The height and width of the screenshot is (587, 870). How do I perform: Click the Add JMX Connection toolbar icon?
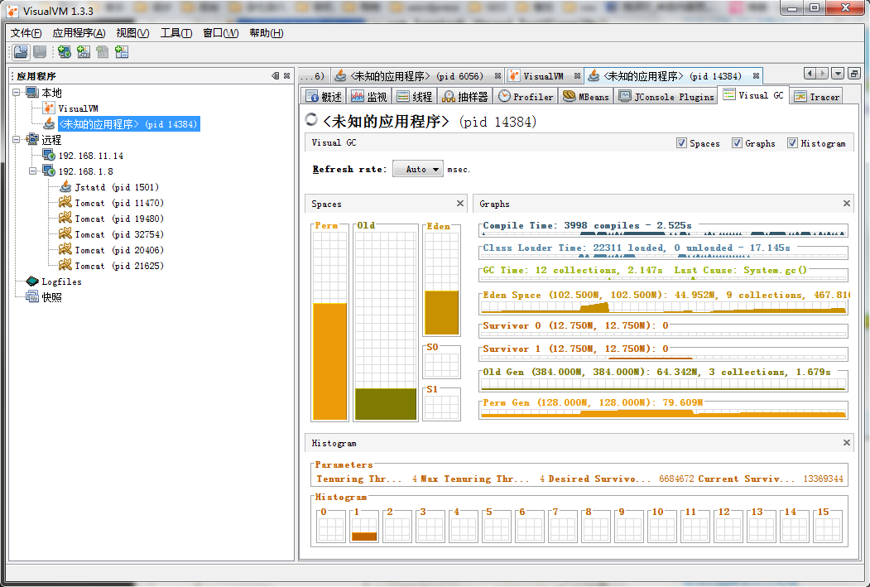pos(84,52)
